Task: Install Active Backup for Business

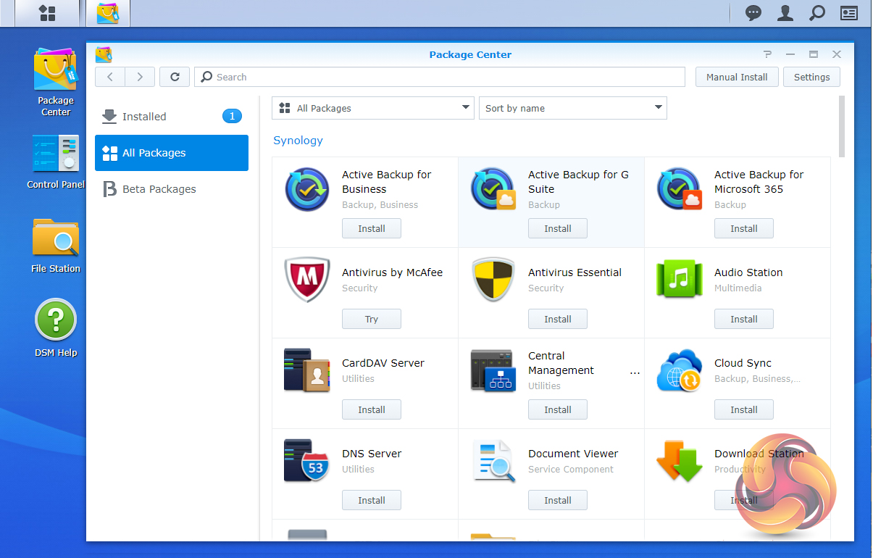Action: pyautogui.click(x=372, y=228)
